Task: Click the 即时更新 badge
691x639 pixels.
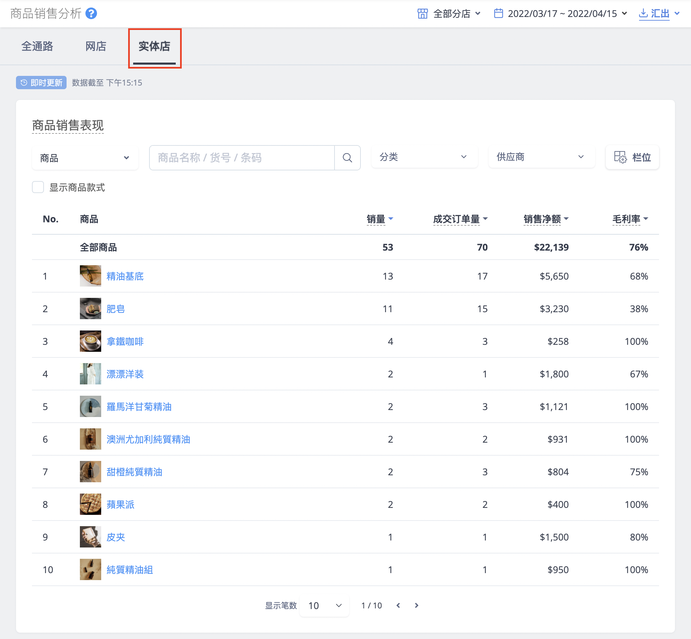Action: 41,83
